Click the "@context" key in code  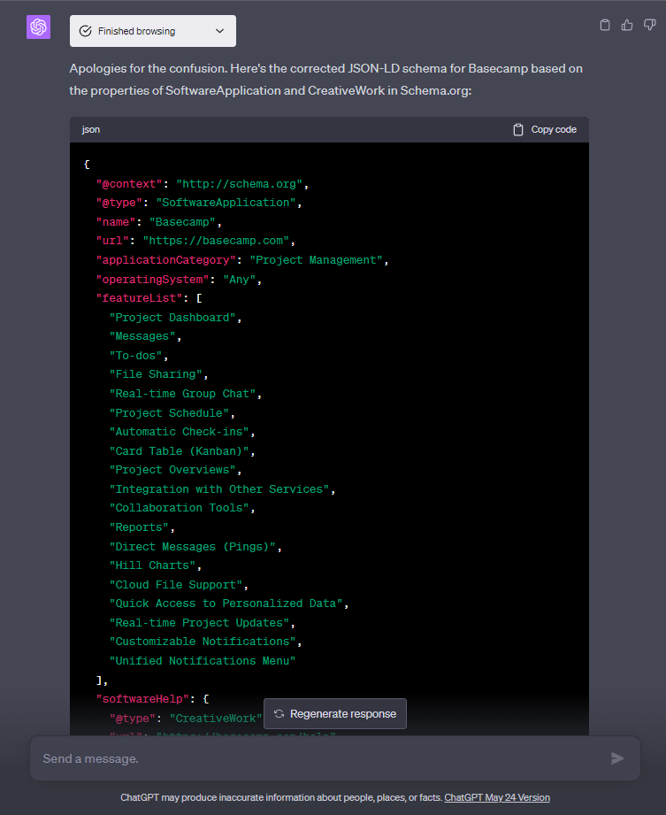click(129, 184)
